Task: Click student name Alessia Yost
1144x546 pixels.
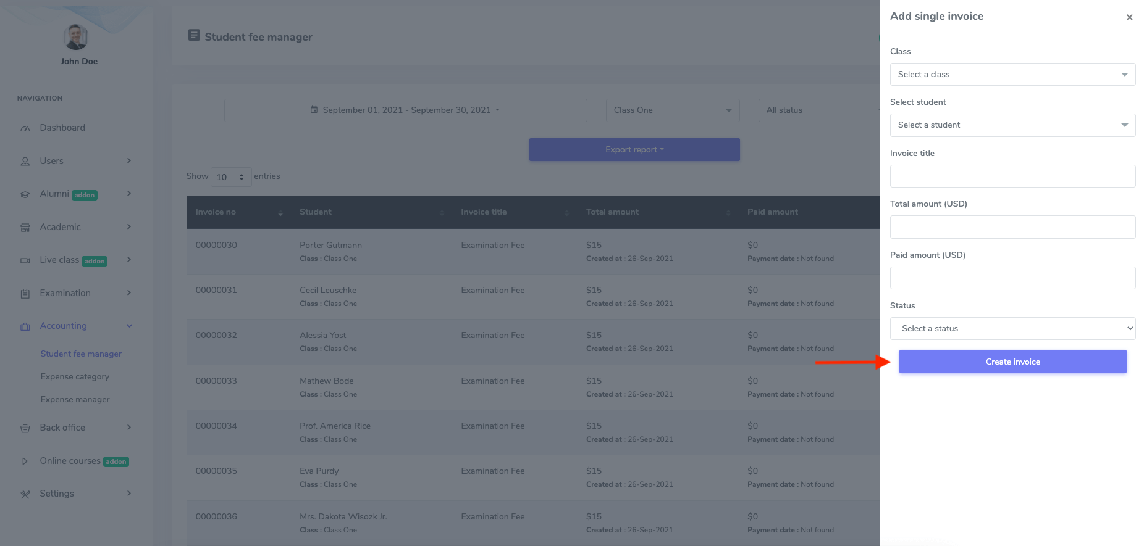Action: pyautogui.click(x=322, y=336)
